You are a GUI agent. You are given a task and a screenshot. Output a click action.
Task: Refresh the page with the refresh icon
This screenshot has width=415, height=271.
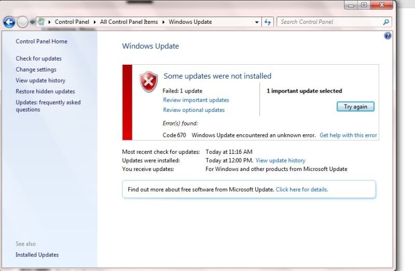tap(268, 22)
